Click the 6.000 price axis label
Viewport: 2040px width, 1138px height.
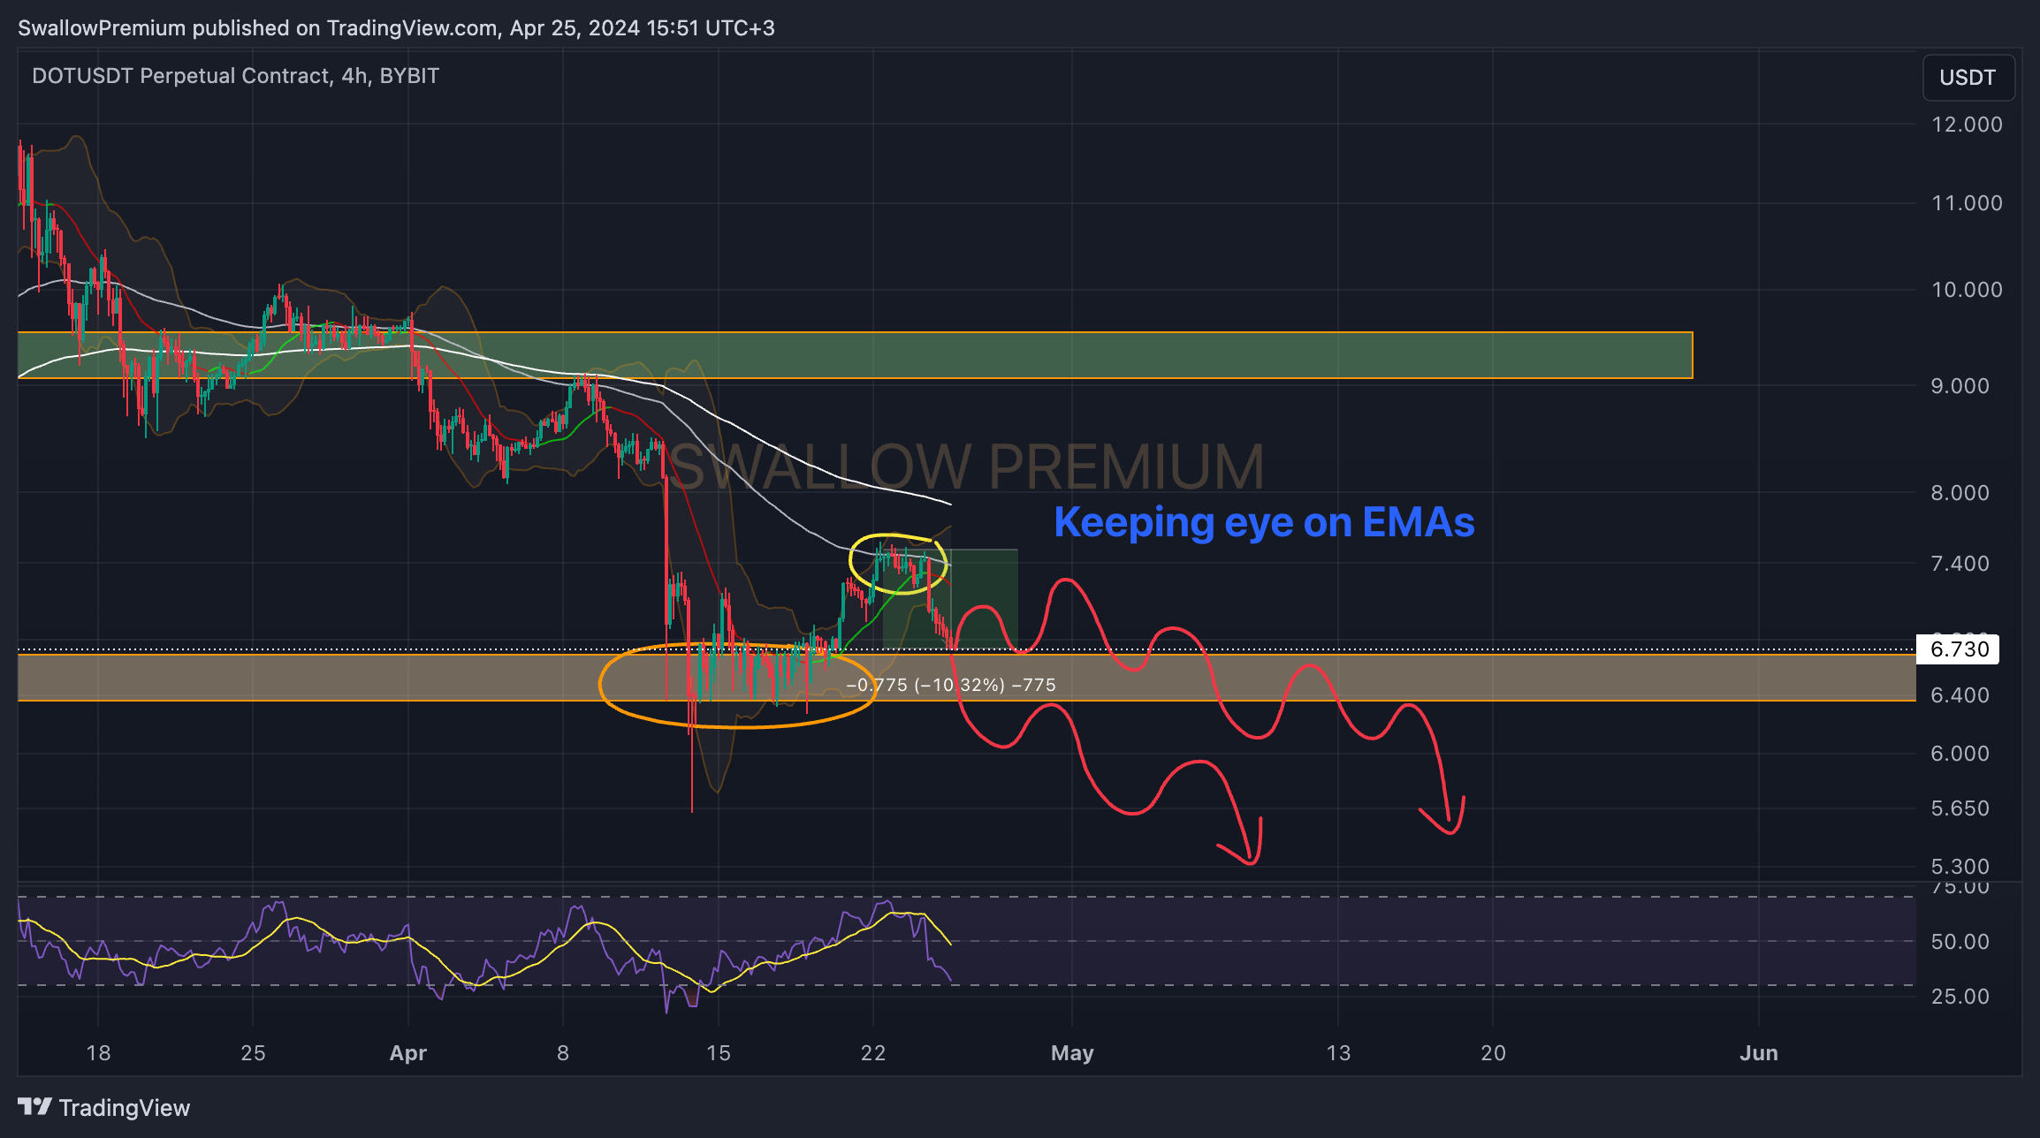tap(1960, 754)
